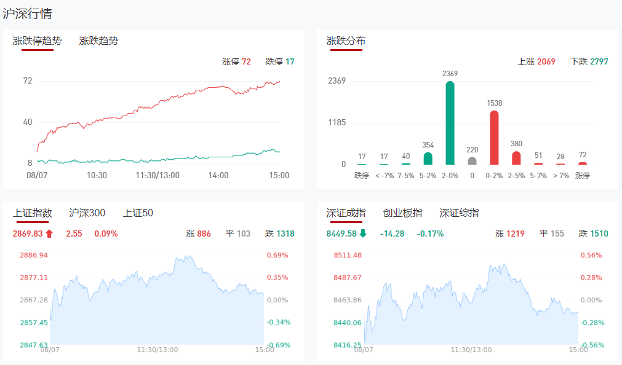Click the 跌停 17 legend label

(280, 61)
